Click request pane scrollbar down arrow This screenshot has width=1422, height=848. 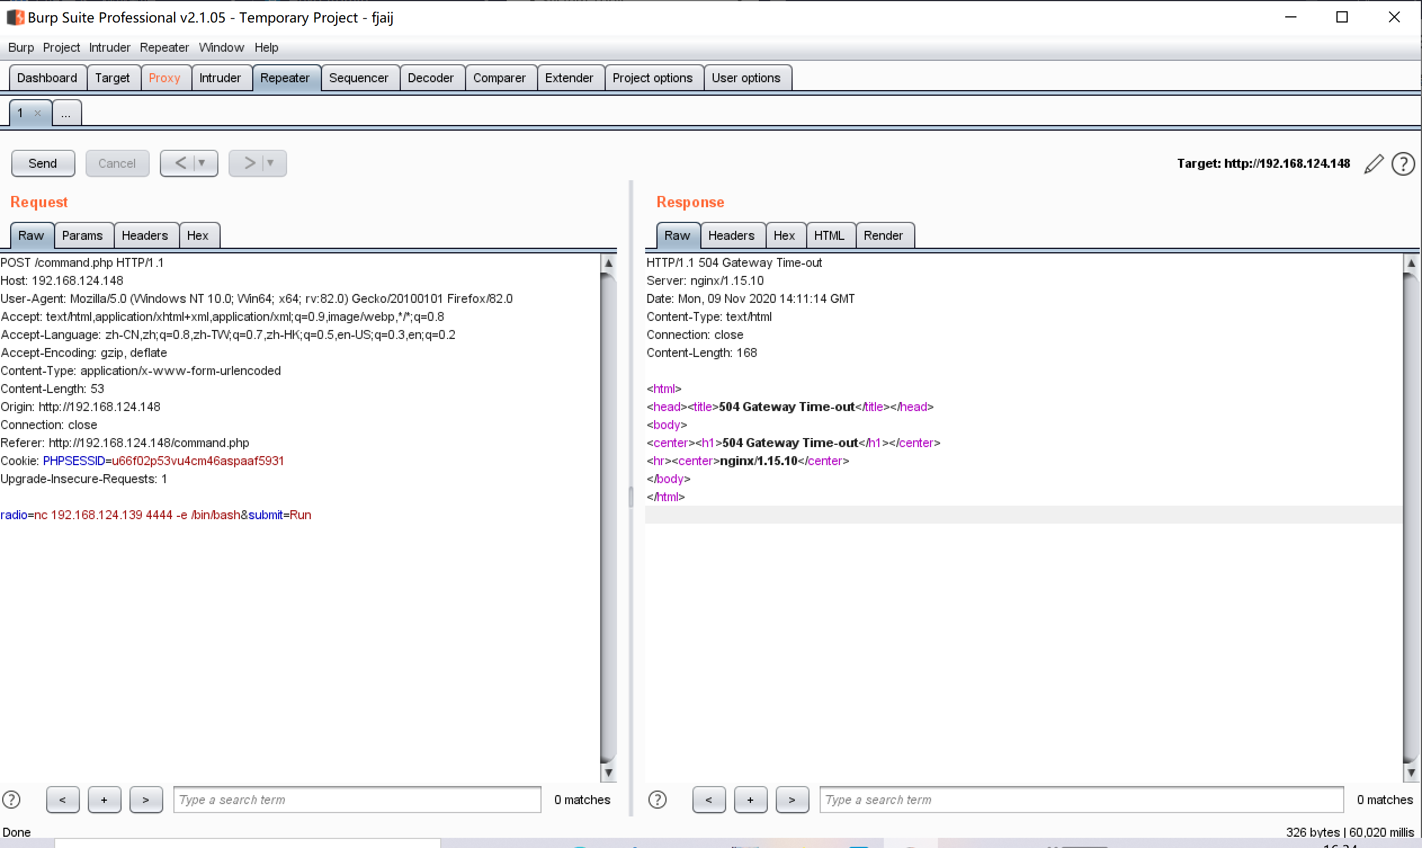(609, 773)
